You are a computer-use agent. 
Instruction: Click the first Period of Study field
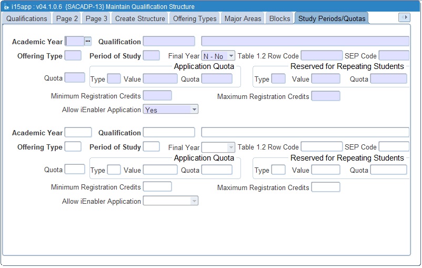tap(152, 56)
